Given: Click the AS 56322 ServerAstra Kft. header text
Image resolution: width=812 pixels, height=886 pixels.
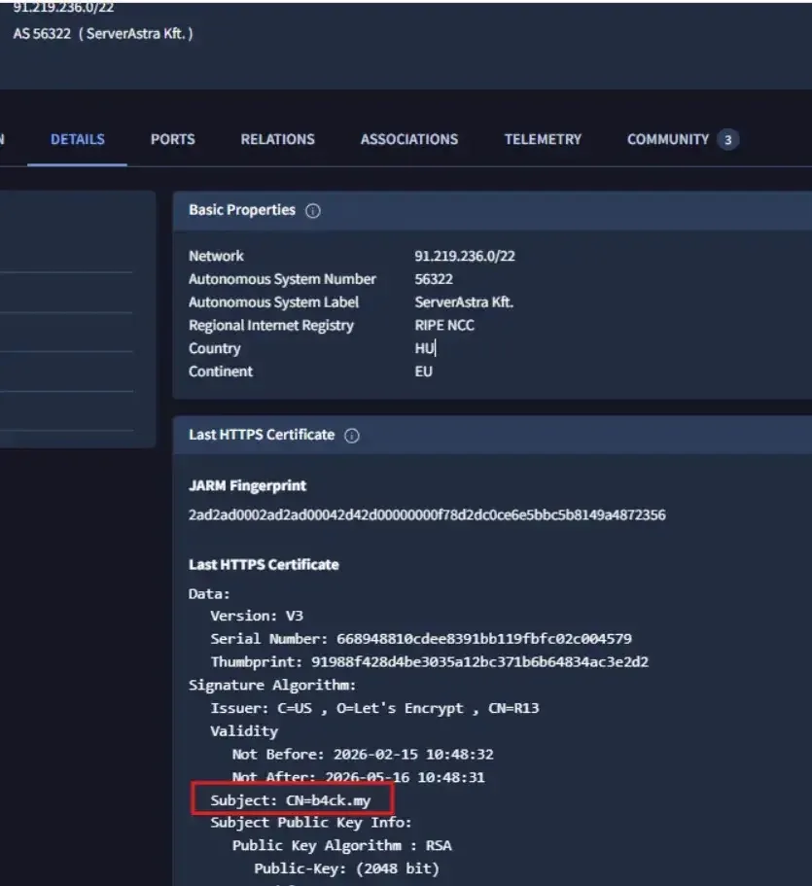Looking at the screenshot, I should pyautogui.click(x=103, y=34).
